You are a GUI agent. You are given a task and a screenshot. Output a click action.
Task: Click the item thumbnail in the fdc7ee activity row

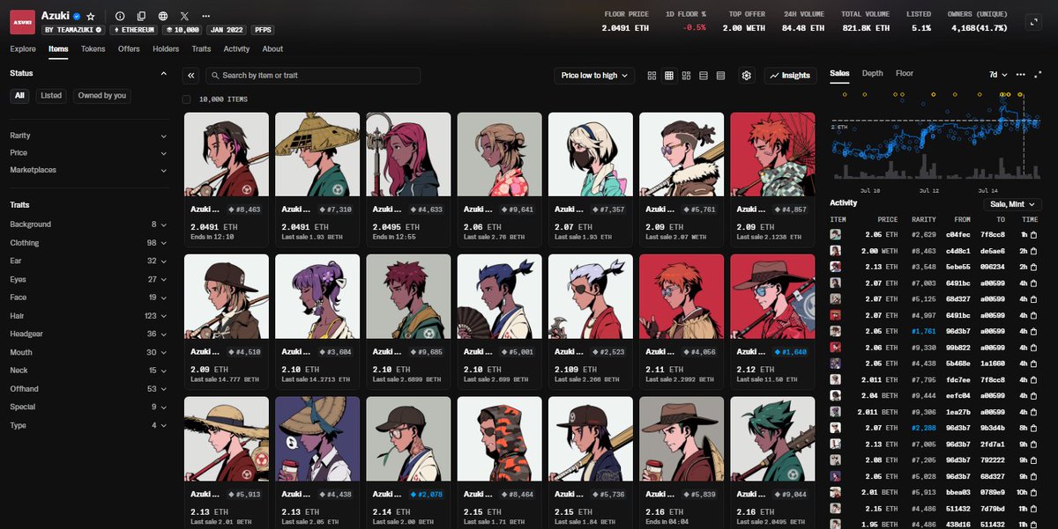(x=836, y=378)
